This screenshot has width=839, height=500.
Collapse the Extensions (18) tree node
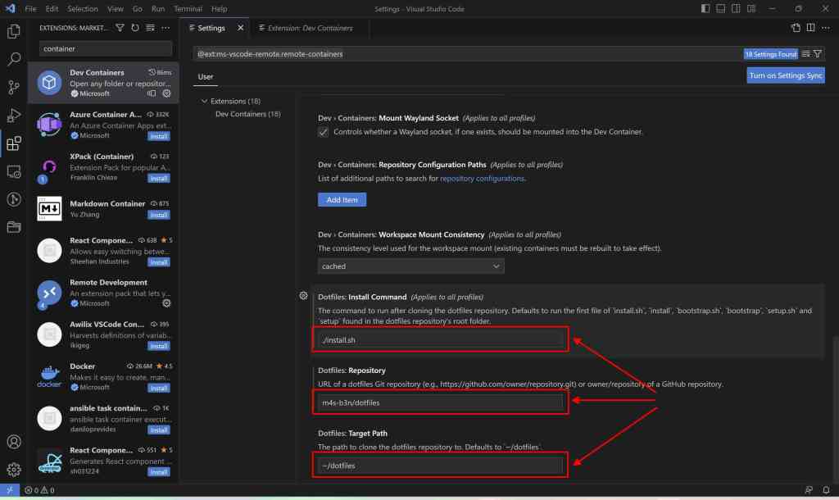click(x=204, y=101)
